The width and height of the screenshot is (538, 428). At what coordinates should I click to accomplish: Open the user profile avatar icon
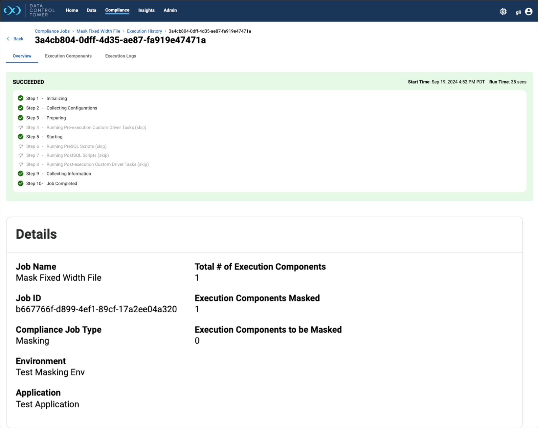528,12
